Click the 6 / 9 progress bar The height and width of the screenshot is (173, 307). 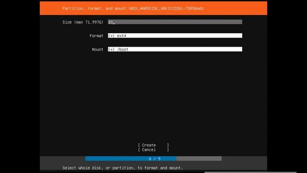point(153,159)
